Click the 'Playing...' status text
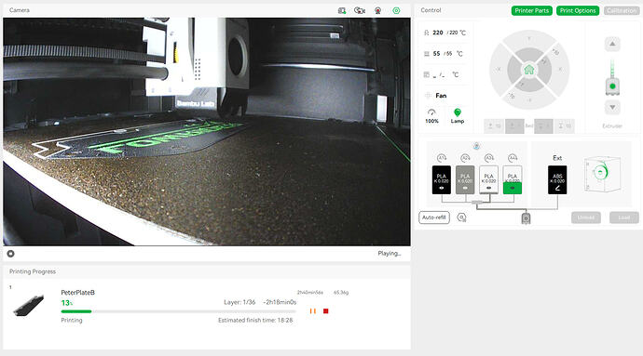This screenshot has height=356, width=643. tap(390, 254)
